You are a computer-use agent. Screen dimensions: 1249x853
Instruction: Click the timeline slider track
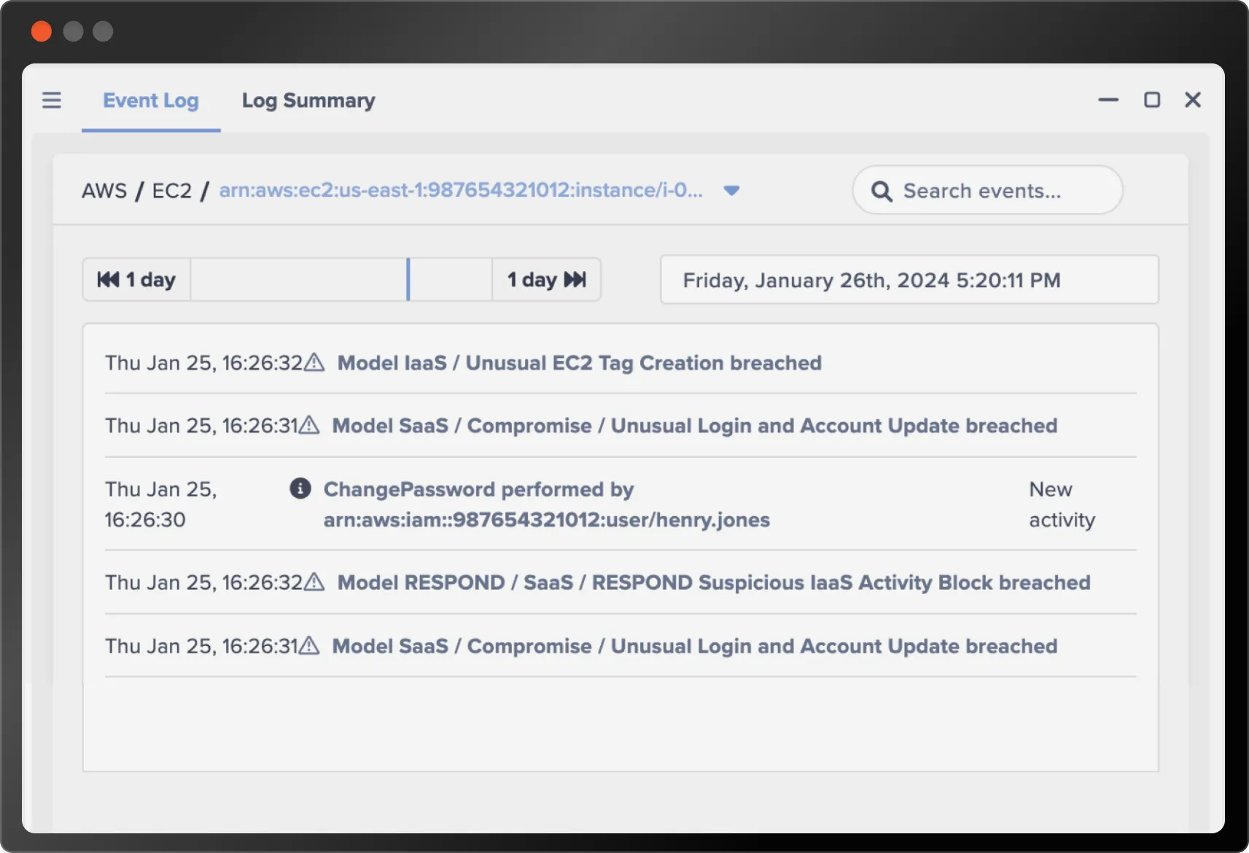click(341, 279)
